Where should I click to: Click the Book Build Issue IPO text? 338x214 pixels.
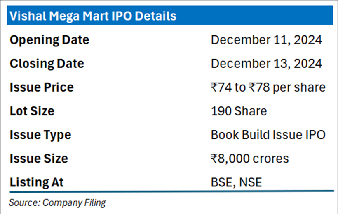[268, 135]
